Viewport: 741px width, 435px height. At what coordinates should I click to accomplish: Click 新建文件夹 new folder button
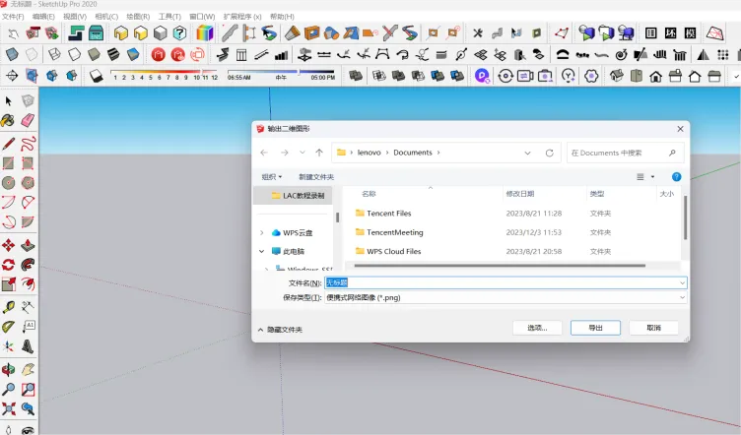(316, 177)
